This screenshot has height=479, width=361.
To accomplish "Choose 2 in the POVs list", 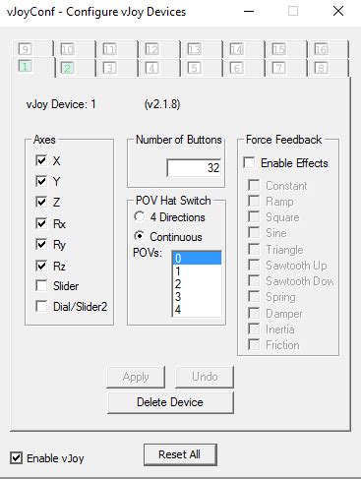I will point(197,284).
